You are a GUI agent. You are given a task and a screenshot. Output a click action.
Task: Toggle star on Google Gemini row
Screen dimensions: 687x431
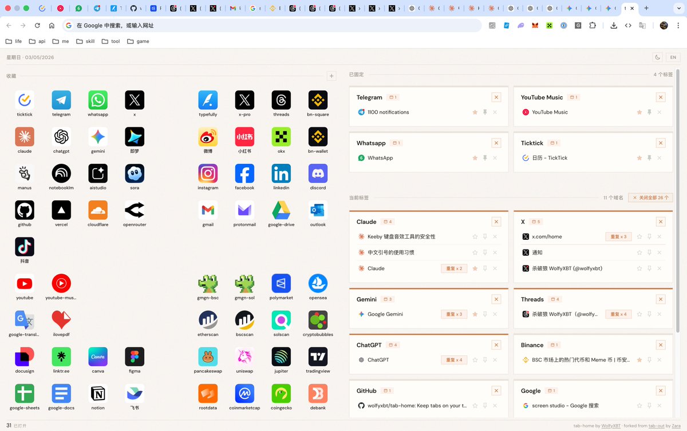tap(475, 314)
